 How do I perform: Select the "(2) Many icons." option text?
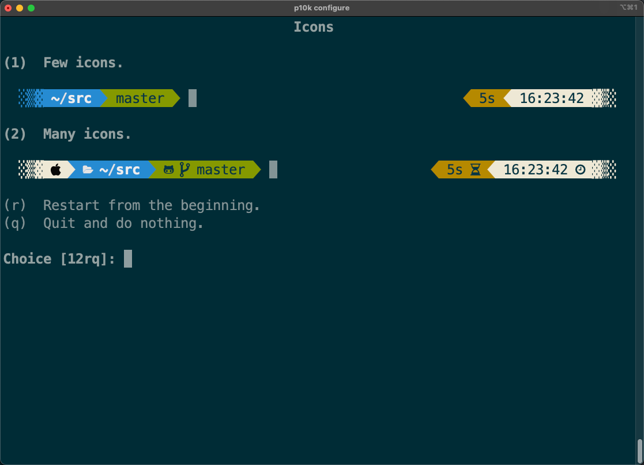pyautogui.click(x=67, y=134)
